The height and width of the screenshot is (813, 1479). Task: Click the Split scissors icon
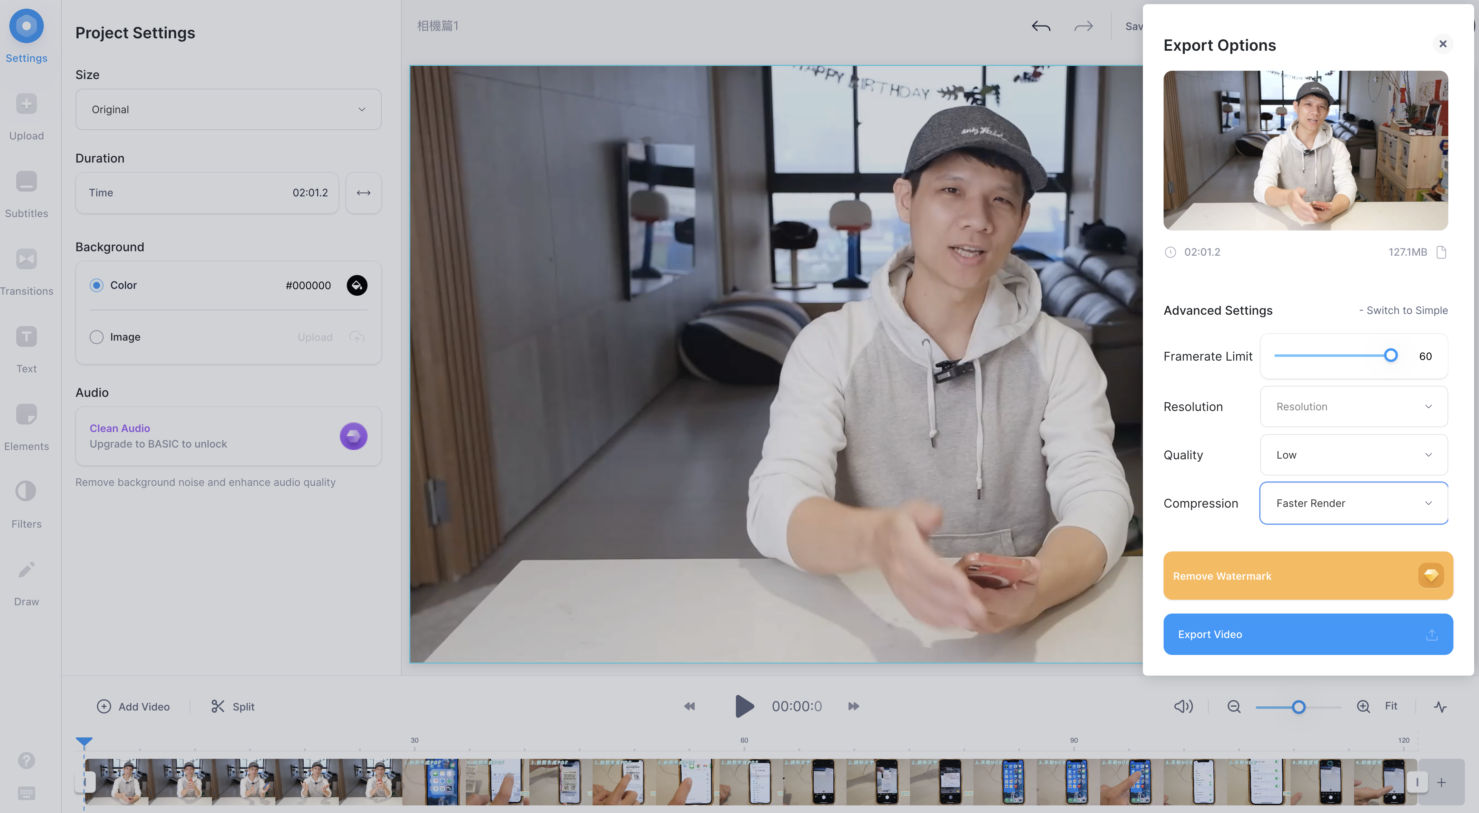pyautogui.click(x=218, y=706)
